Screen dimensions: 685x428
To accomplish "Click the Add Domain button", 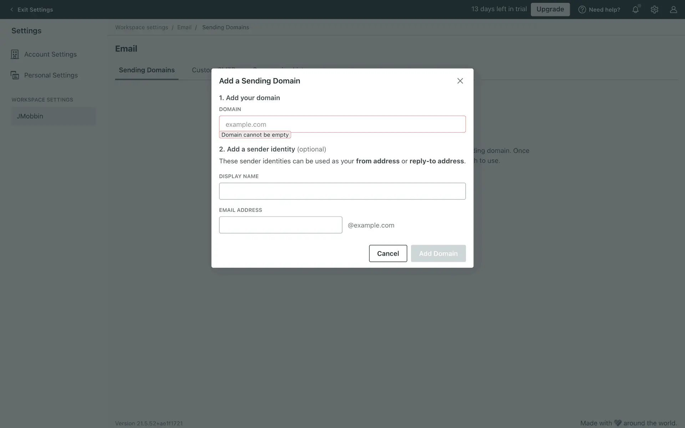I will (438, 253).
